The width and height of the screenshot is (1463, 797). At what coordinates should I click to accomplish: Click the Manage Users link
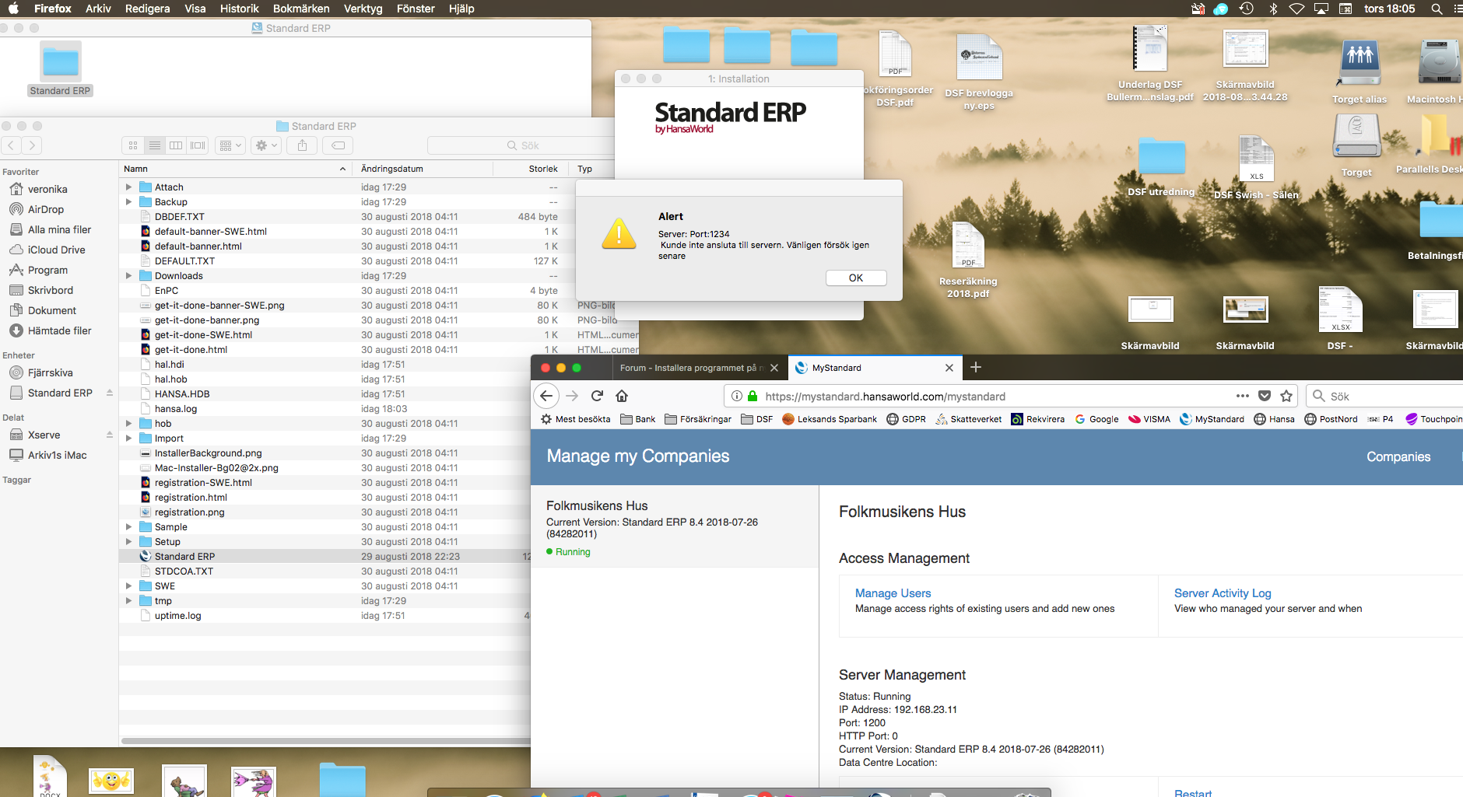(x=893, y=593)
